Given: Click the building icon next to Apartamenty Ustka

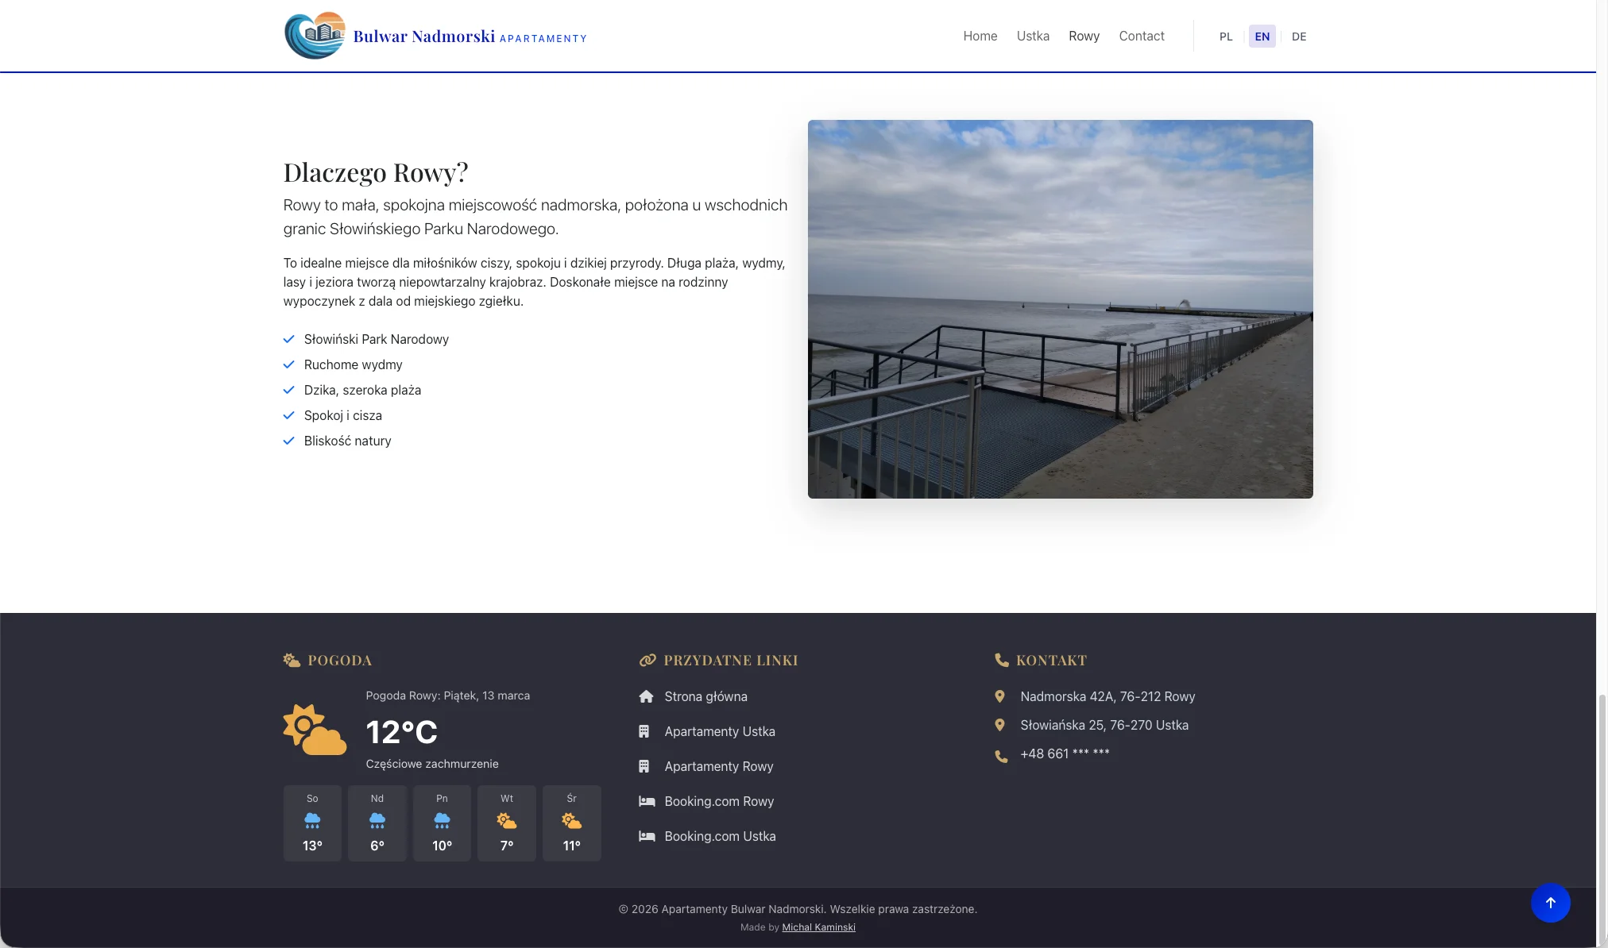Looking at the screenshot, I should tap(644, 731).
